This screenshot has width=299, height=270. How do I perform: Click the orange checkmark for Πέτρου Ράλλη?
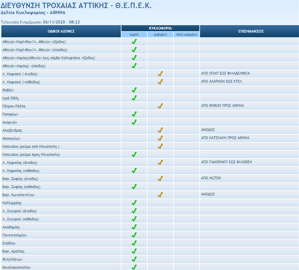160,106
